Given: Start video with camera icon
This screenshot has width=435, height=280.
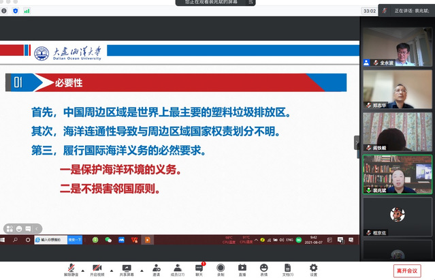Looking at the screenshot, I should [x=97, y=267].
